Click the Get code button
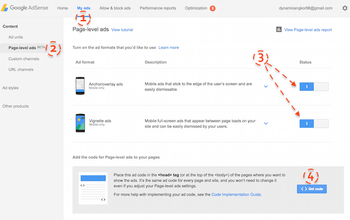350x220 pixels. (x=311, y=189)
